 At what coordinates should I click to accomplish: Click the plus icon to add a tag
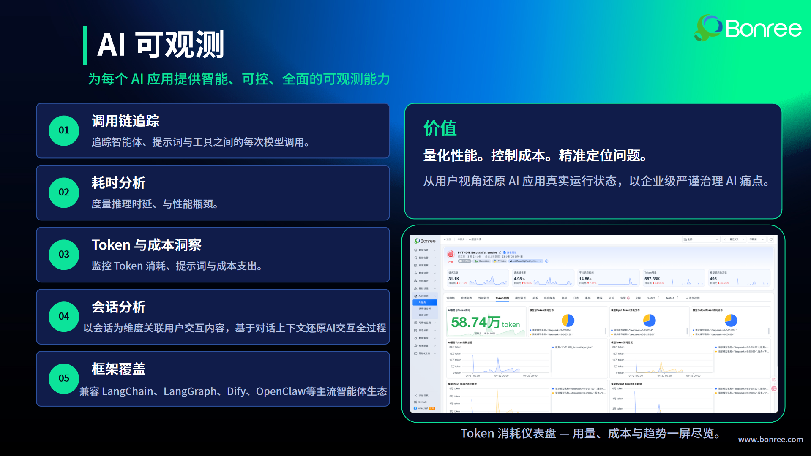click(x=546, y=261)
